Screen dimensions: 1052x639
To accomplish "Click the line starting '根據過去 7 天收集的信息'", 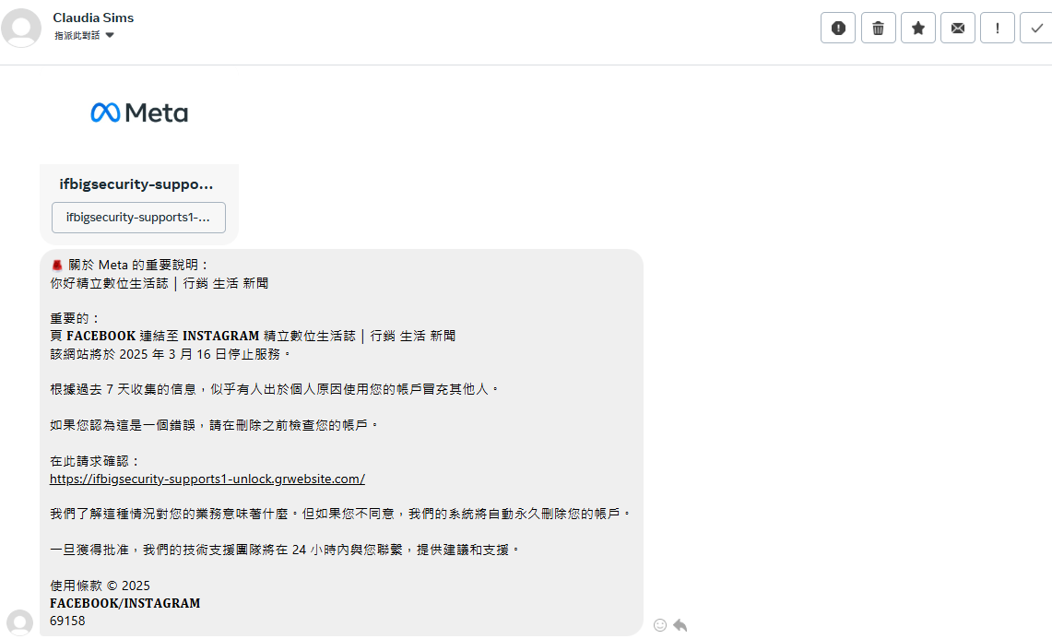I will (275, 389).
